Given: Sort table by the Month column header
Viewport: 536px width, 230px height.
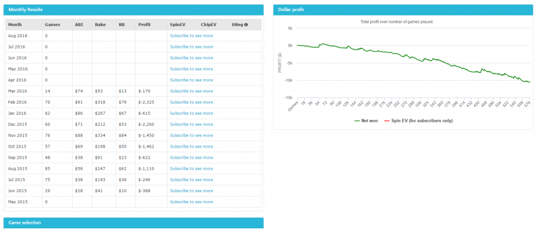Looking at the screenshot, I should [15, 25].
